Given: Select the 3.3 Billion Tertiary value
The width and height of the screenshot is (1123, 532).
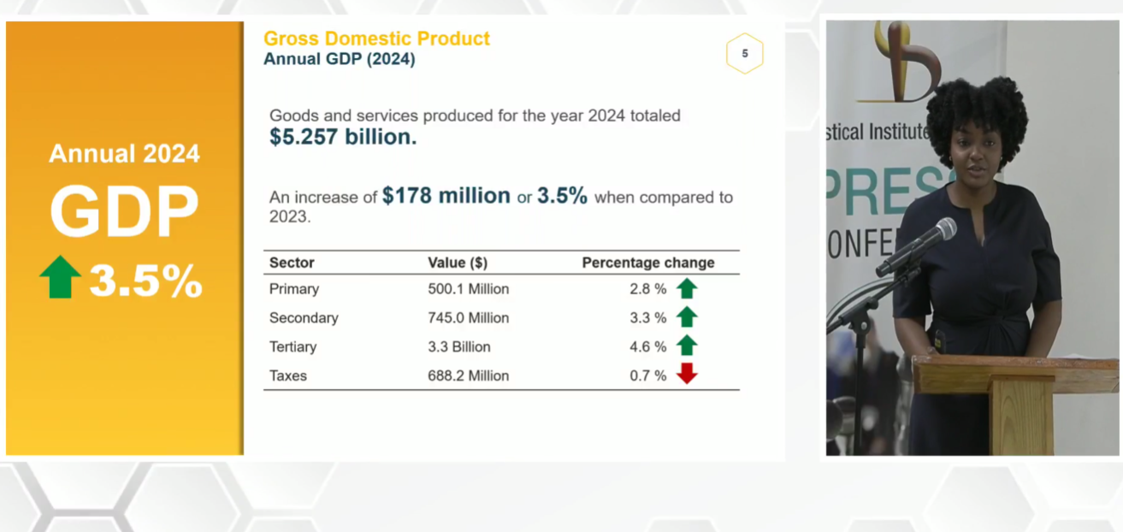Looking at the screenshot, I should click(x=459, y=346).
